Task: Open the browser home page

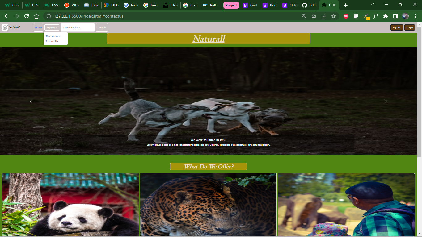Action: [x=36, y=16]
